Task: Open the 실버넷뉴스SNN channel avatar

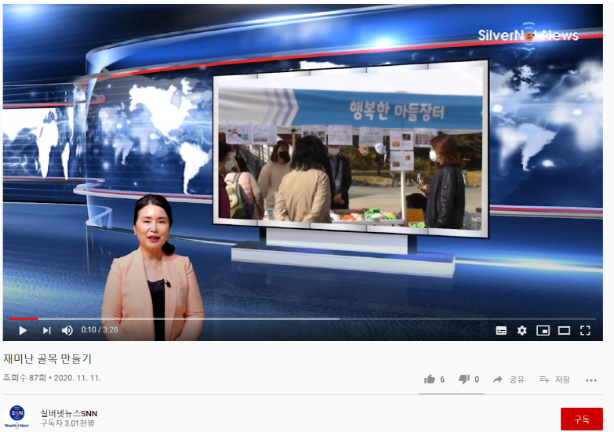Action: coord(17,416)
